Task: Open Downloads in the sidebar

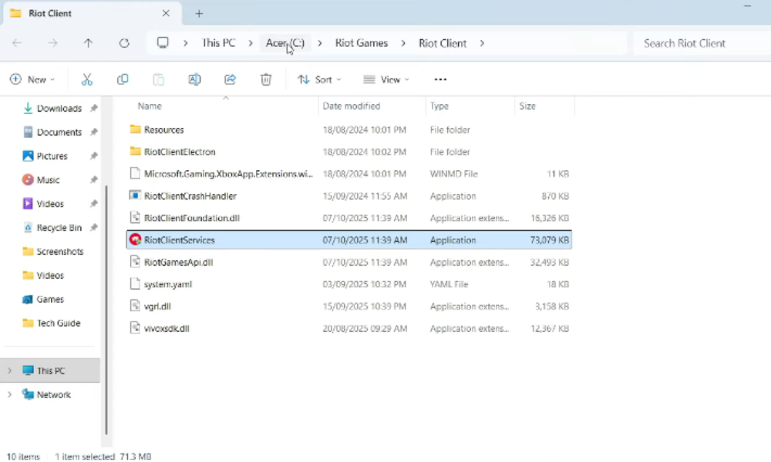Action: (x=59, y=109)
